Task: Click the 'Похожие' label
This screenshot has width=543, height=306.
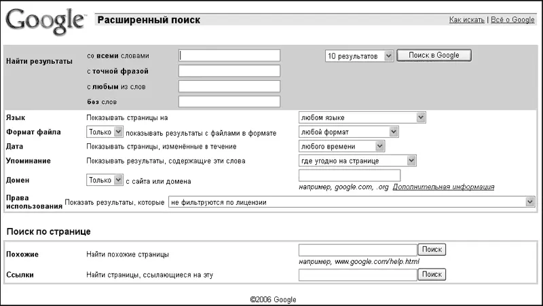Action: (x=22, y=254)
